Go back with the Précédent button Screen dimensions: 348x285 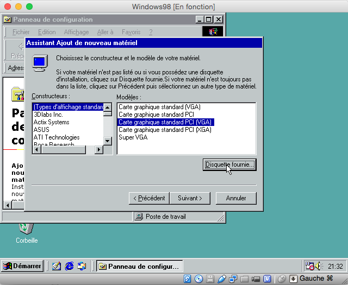149,198
